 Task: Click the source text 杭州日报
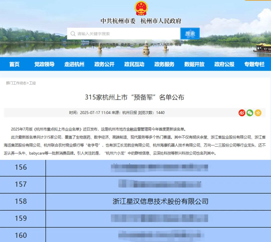[130, 113]
